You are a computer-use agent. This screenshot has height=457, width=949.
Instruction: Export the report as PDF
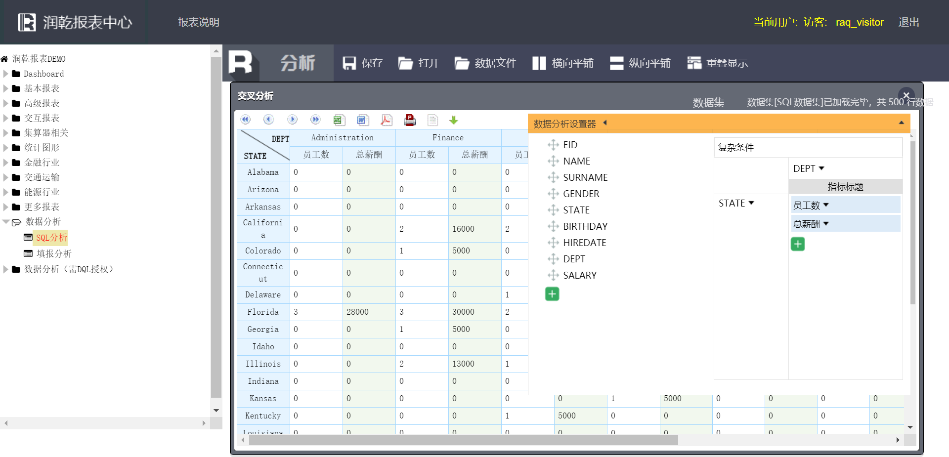(386, 120)
